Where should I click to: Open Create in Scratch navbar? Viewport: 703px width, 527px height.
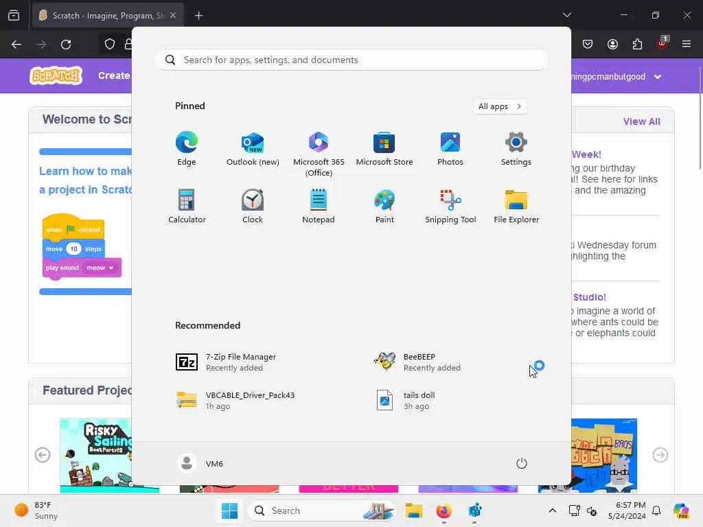click(114, 75)
